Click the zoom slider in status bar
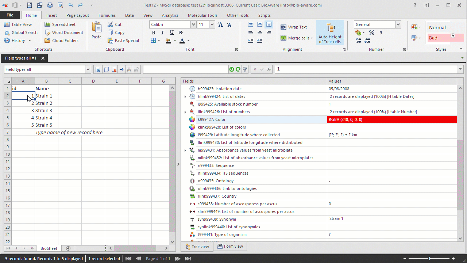This screenshot has width=467, height=263. tap(429, 259)
